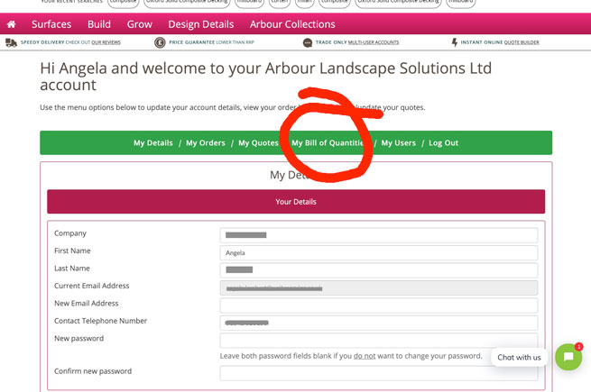This screenshot has height=392, width=591.
Task: Click the trade only round icon
Action: (x=308, y=42)
